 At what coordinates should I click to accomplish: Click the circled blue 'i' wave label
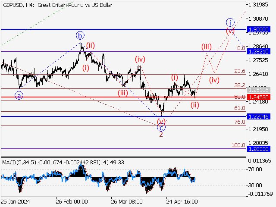(230, 22)
